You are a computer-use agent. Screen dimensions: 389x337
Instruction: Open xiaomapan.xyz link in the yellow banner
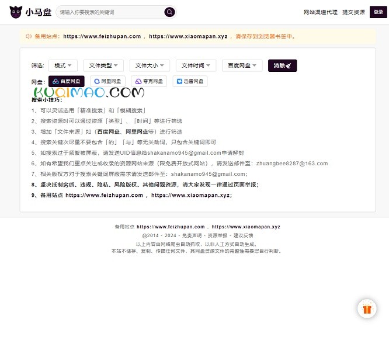tap(188, 36)
